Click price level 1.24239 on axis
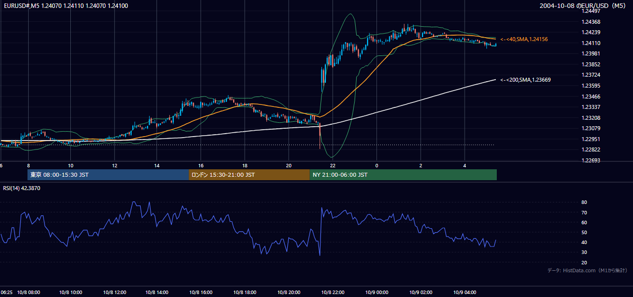This screenshot has height=297, width=633. pos(590,32)
